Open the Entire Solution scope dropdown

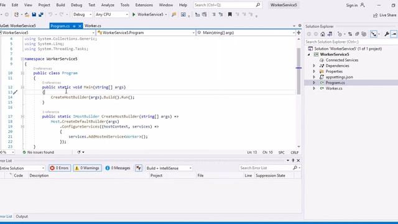click(x=22, y=168)
